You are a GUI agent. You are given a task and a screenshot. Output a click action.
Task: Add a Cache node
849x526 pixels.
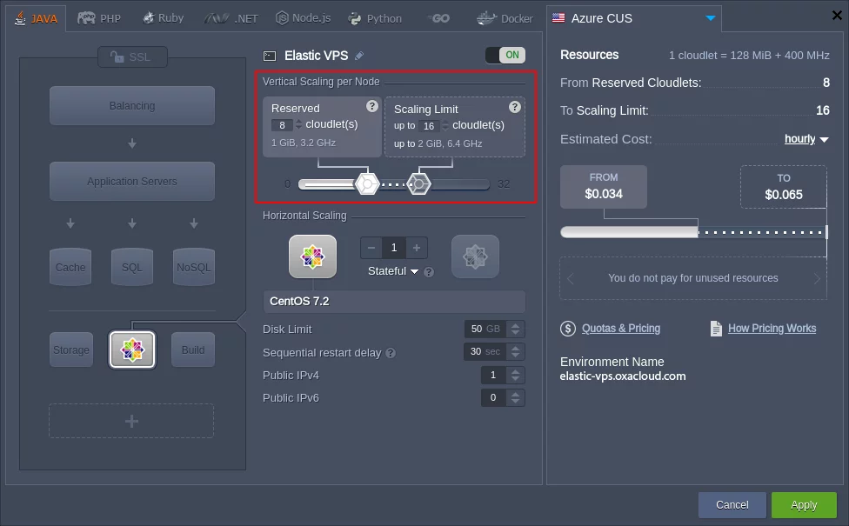(x=70, y=267)
